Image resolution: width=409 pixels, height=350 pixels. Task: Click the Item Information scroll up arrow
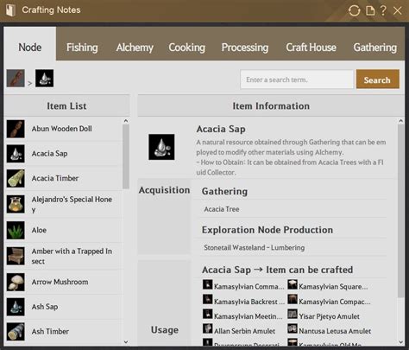pos(401,121)
